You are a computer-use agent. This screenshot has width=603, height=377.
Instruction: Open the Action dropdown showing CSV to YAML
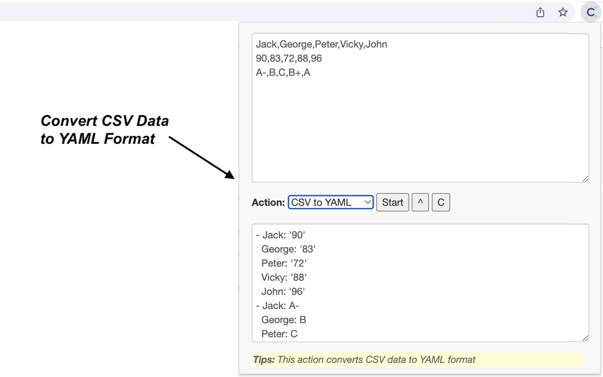(331, 202)
